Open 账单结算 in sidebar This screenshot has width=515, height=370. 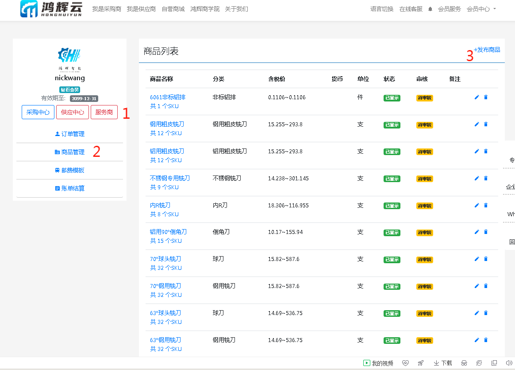69,188
